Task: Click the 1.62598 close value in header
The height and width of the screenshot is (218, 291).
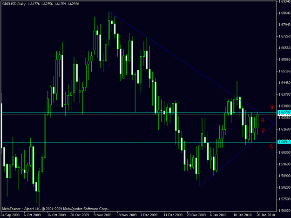Action: (73, 4)
